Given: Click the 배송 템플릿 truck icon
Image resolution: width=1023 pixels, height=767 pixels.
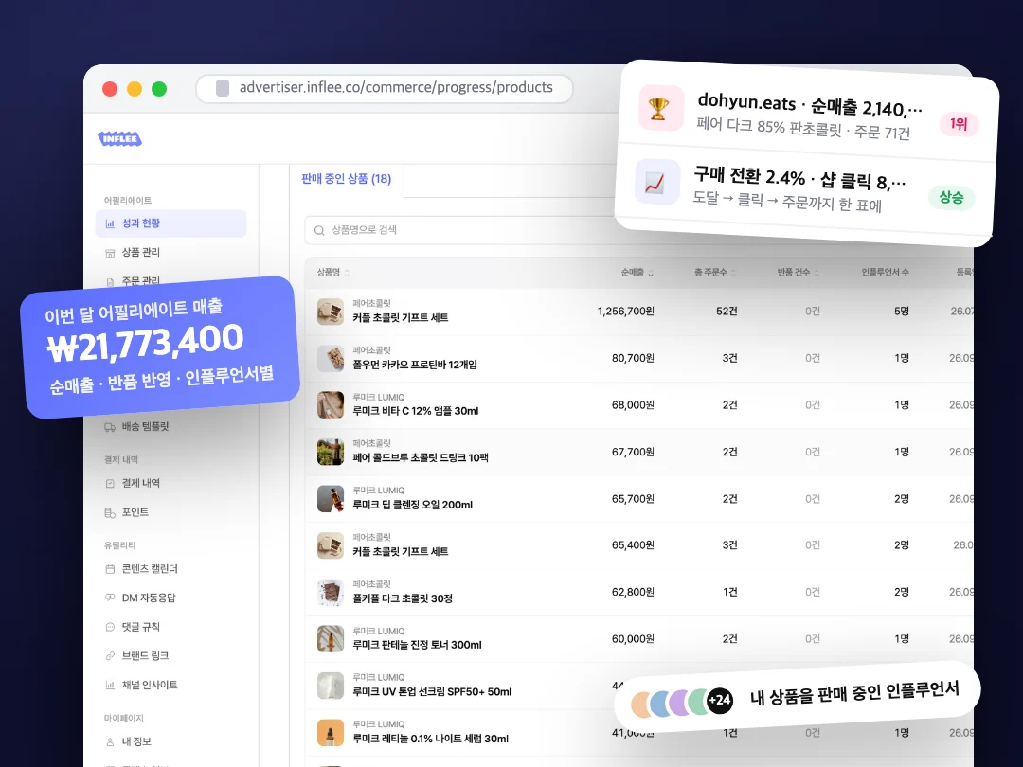Looking at the screenshot, I should point(110,427).
